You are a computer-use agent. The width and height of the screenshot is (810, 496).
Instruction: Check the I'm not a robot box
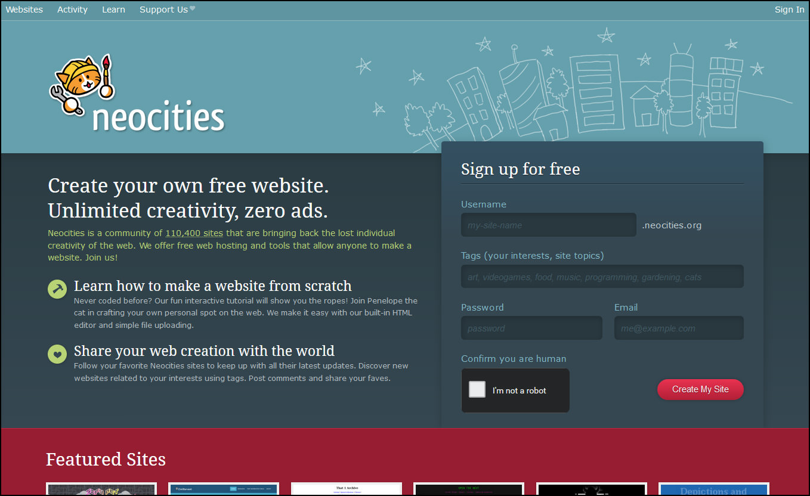point(477,390)
